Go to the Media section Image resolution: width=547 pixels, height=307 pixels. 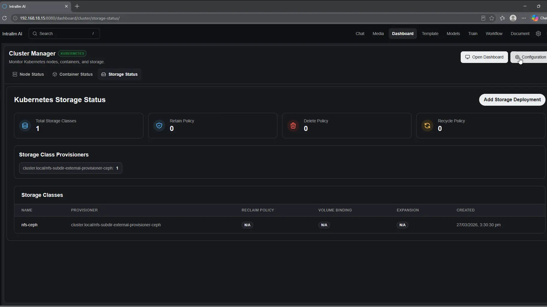(x=378, y=34)
